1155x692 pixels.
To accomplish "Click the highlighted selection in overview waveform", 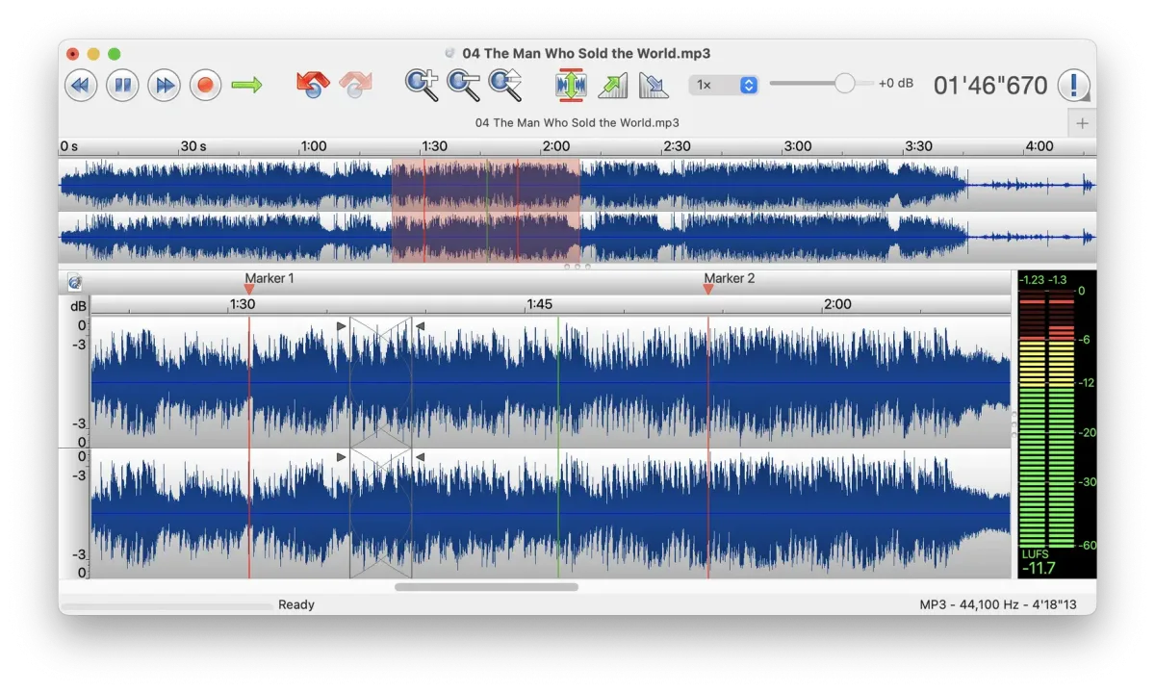I will click(x=486, y=210).
